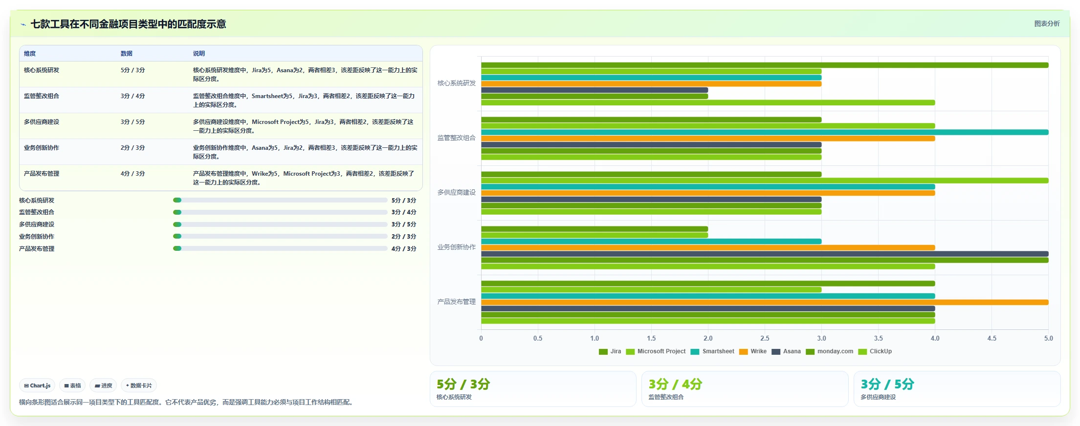
Task: Select the 进度 chip
Action: 103,385
